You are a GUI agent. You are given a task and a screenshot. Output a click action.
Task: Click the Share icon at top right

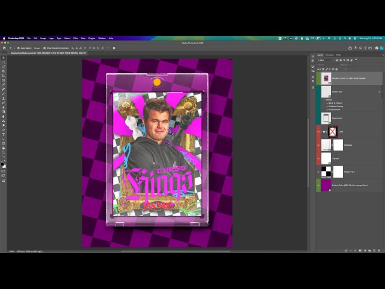coord(350,48)
